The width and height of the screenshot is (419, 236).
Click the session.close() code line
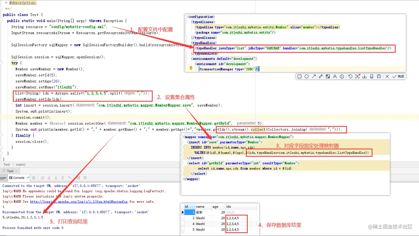(x=32, y=142)
